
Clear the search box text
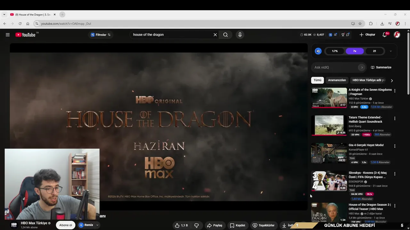(x=215, y=35)
